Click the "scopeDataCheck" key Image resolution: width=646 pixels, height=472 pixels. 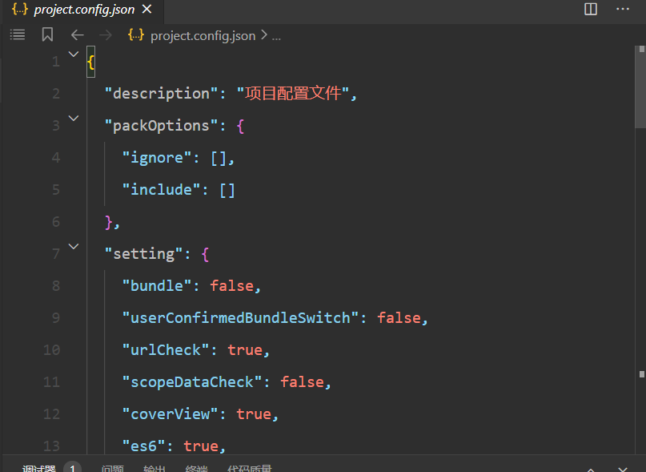[192, 382]
